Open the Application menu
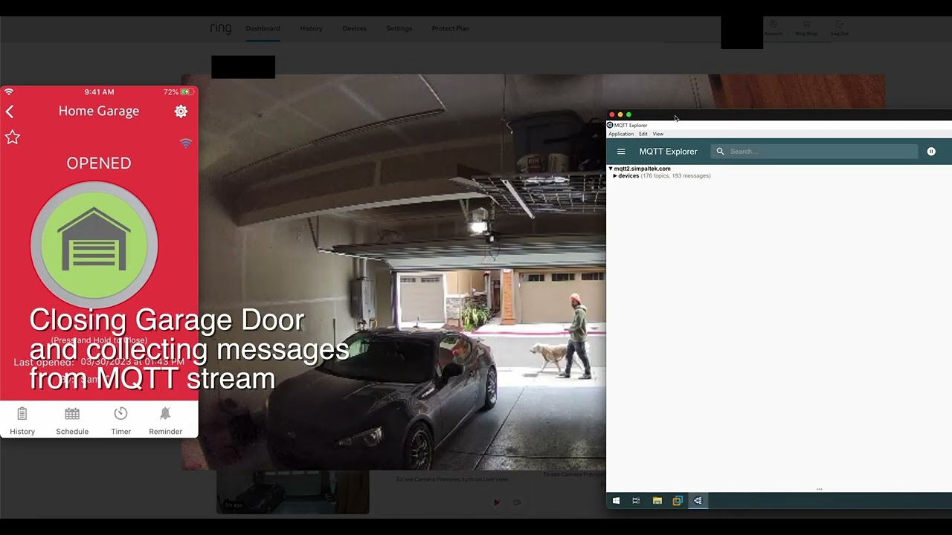This screenshot has height=535, width=952. [x=621, y=134]
